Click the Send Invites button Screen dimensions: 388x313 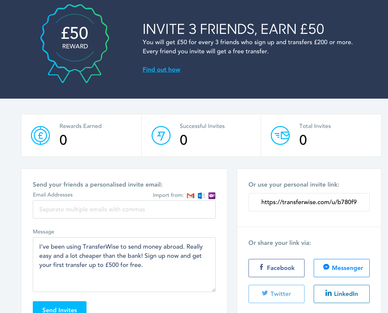click(x=59, y=307)
